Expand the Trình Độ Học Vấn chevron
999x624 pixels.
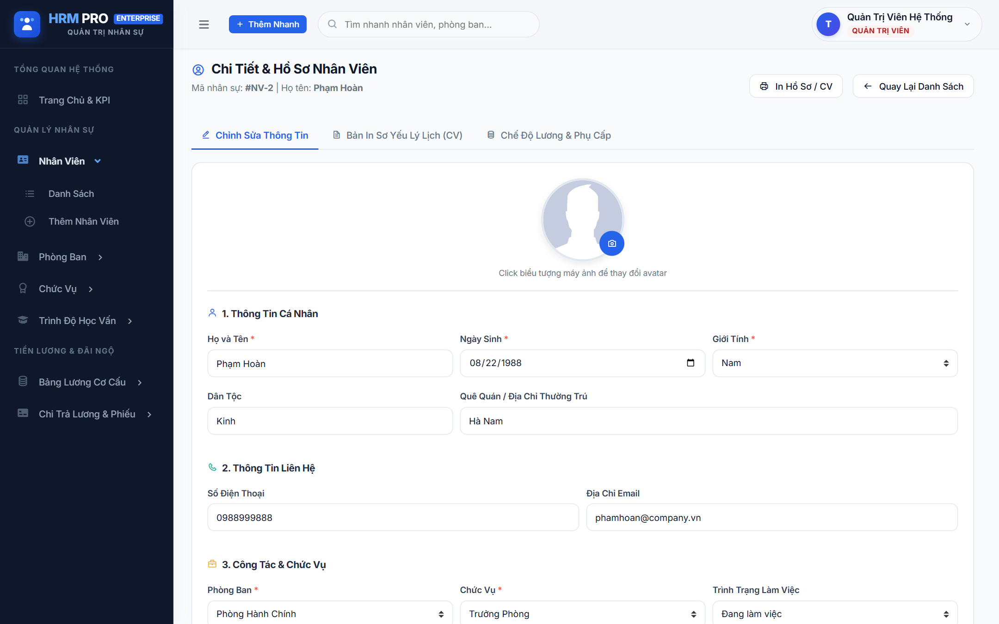130,321
